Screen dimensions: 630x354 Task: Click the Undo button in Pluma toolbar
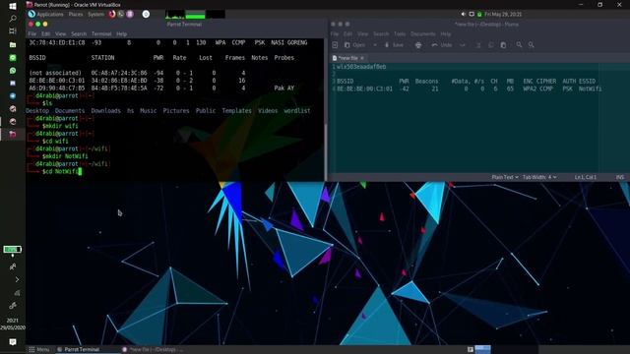pyautogui.click(x=442, y=45)
